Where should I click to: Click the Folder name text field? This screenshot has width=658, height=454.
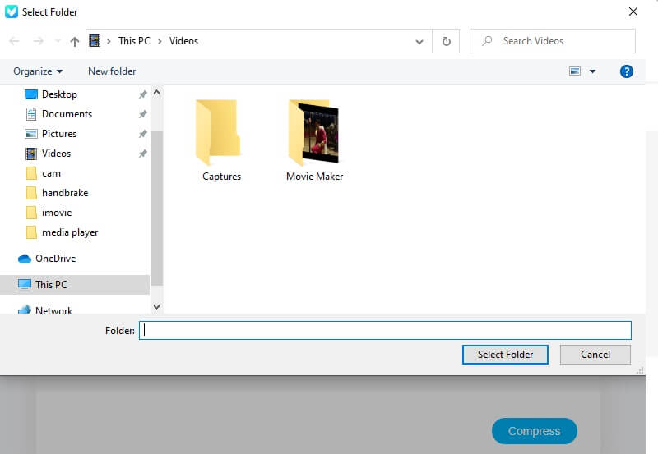384,330
